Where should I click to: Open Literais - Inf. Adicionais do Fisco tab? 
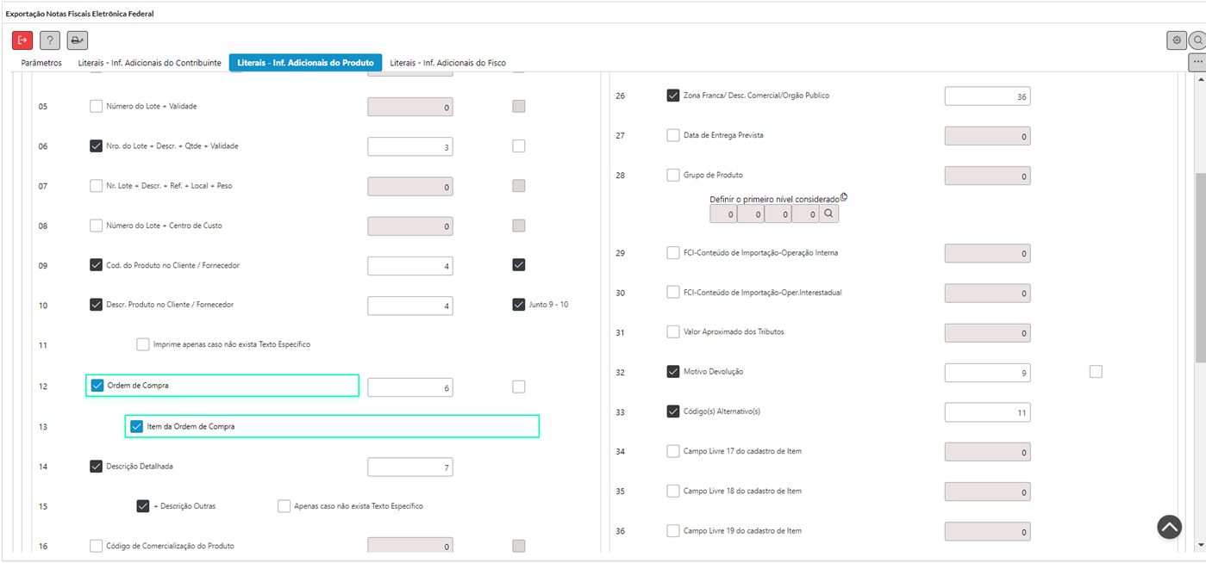(447, 63)
